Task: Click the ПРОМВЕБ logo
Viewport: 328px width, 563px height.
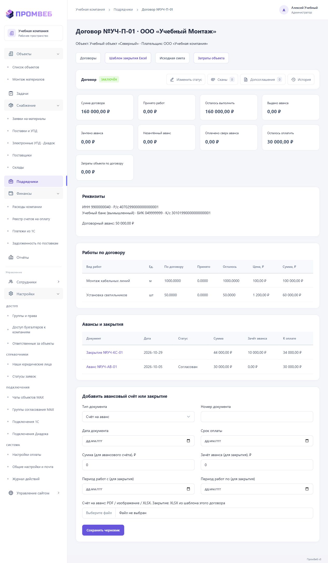Action: coord(29,14)
